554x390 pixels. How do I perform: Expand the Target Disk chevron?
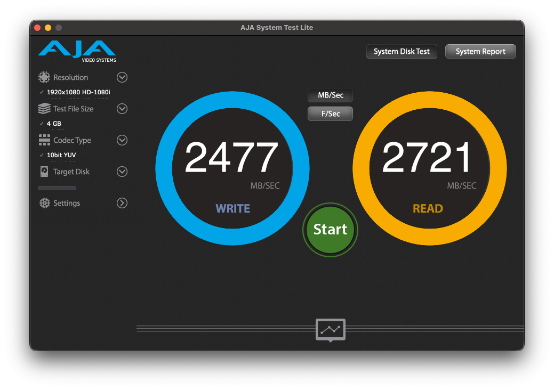point(122,172)
